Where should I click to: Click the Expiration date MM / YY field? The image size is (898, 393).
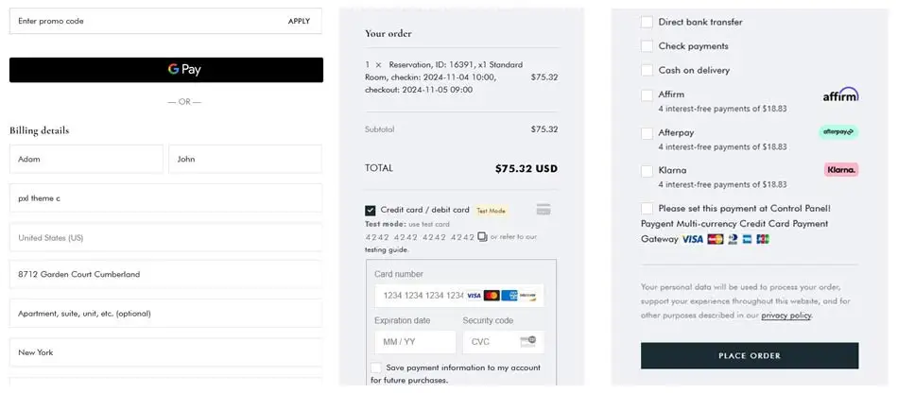(413, 341)
